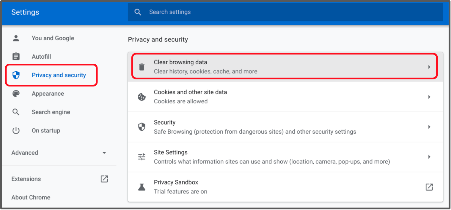Viewport: 451px width, 210px height.
Task: Click the Cookies and other site data title
Action: click(x=190, y=92)
